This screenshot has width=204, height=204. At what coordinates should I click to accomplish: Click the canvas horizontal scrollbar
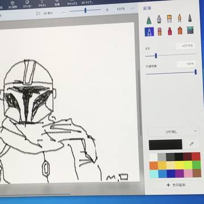point(36,194)
